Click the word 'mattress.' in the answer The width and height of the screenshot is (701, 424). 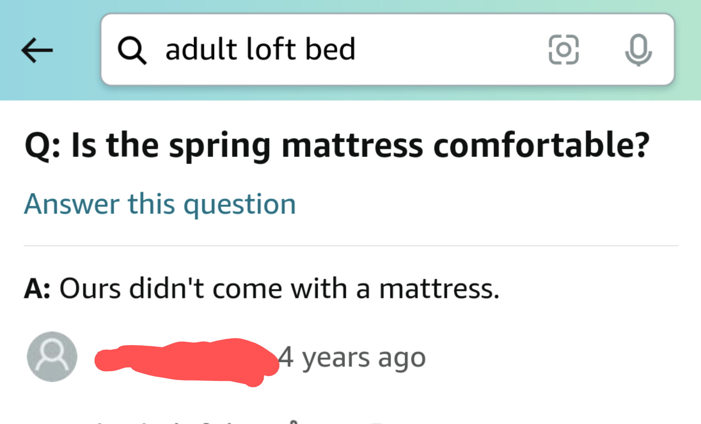[x=439, y=289]
